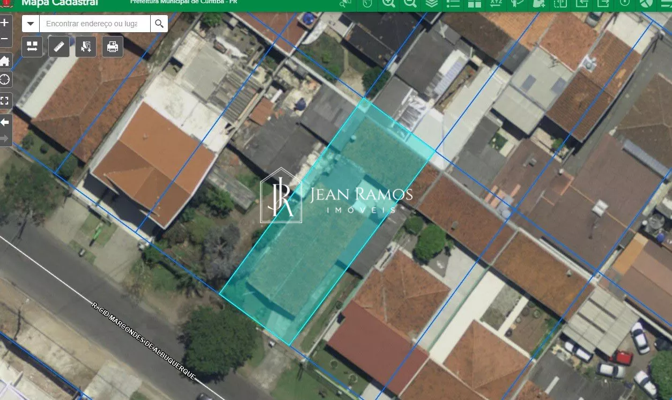Return to the home map extent
Viewport: 672px width, 400px height.
[5, 60]
